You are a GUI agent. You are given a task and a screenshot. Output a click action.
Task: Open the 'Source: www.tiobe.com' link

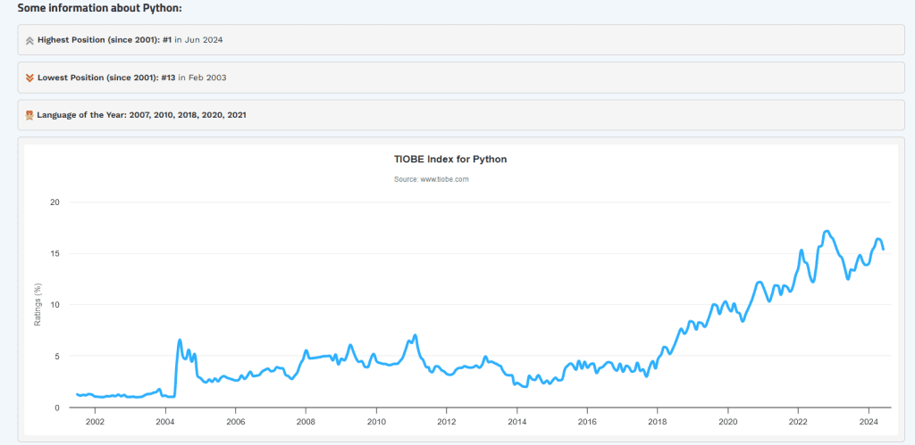pyautogui.click(x=432, y=179)
